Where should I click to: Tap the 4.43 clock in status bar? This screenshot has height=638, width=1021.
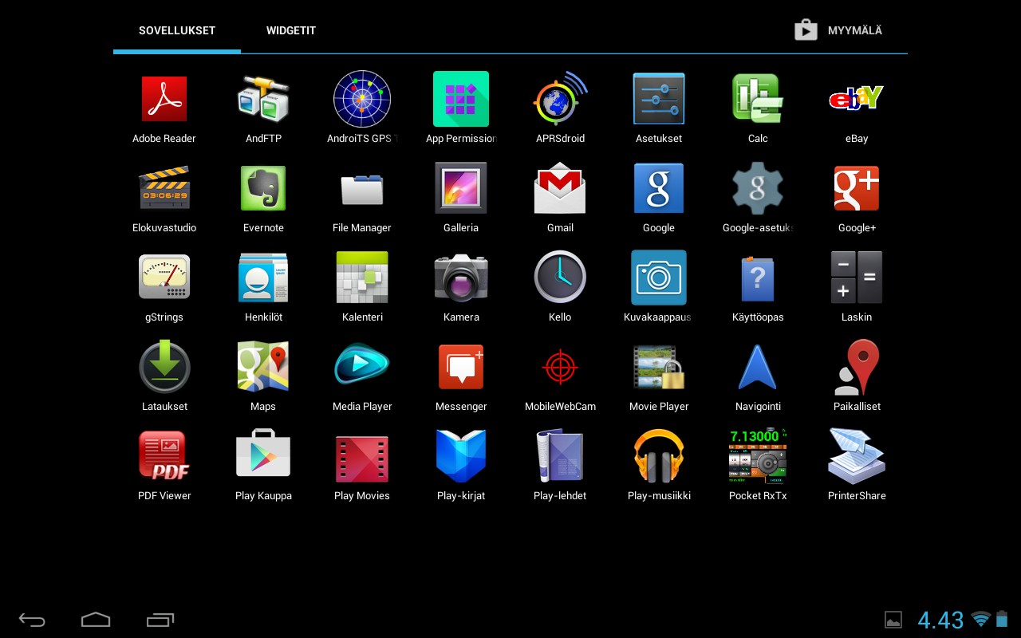pos(940,620)
